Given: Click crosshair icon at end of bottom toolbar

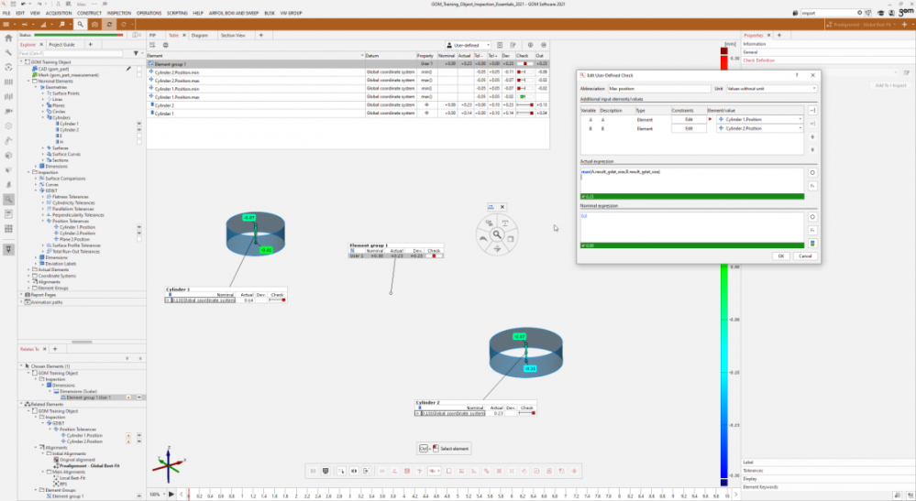Looking at the screenshot, I should tap(574, 471).
